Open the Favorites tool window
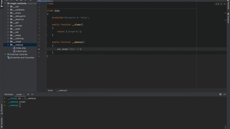The height and width of the screenshot is (129, 230). point(1,123)
